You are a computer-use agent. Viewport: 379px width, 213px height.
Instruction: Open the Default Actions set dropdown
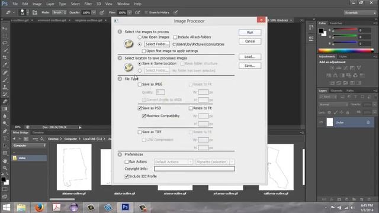coord(174,162)
